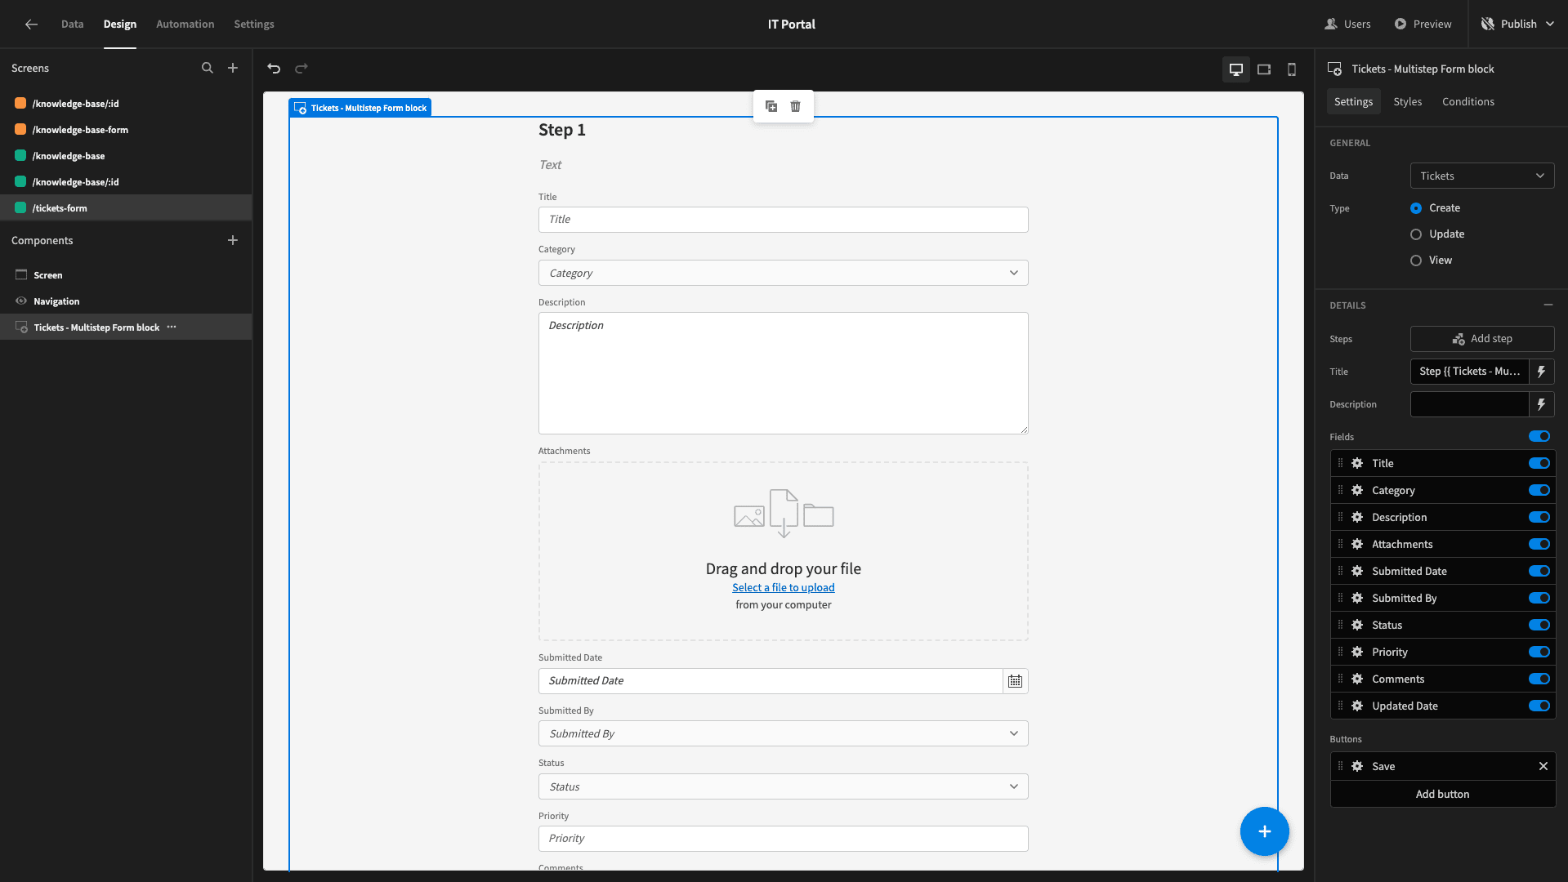Switch to tablet preview icon
The width and height of the screenshot is (1568, 882).
click(x=1264, y=69)
